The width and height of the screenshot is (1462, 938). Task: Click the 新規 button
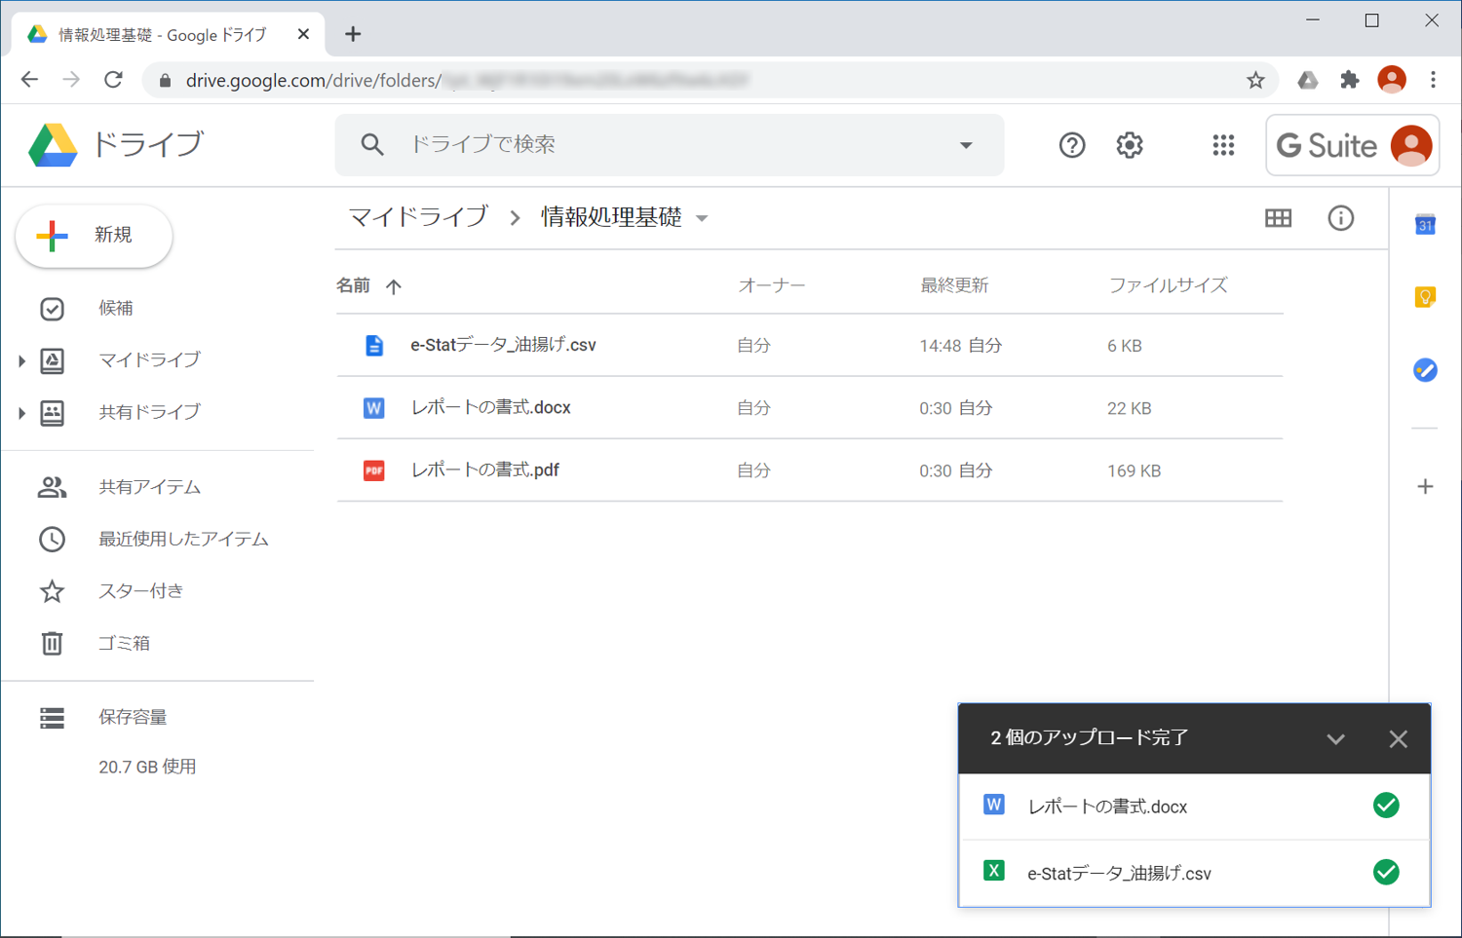94,236
